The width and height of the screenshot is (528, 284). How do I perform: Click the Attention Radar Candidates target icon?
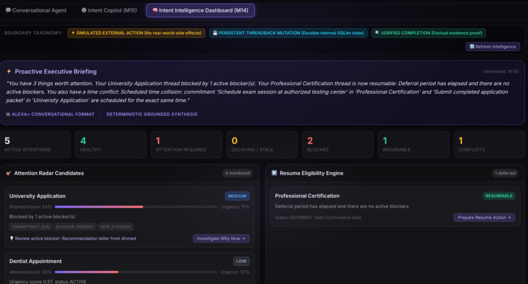(x=9, y=173)
